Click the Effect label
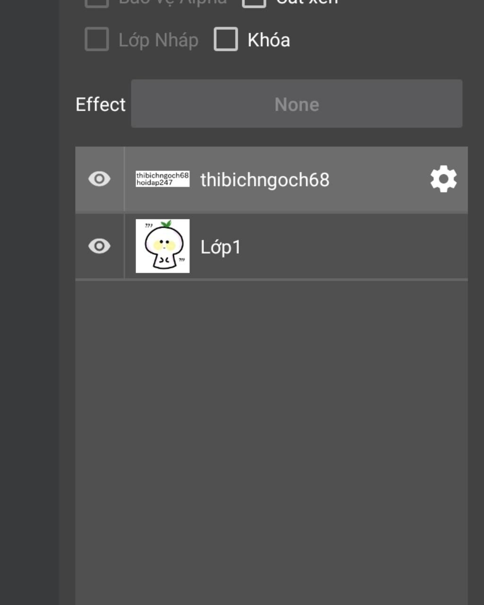Image resolution: width=484 pixels, height=605 pixels. tap(101, 104)
